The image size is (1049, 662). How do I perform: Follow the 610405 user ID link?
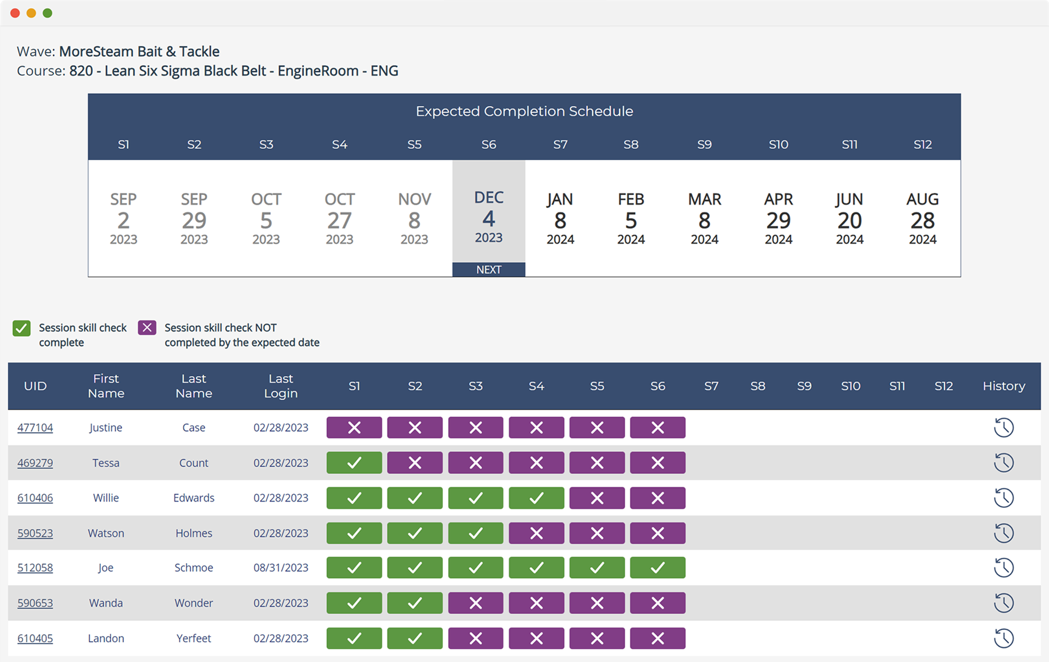tap(35, 638)
